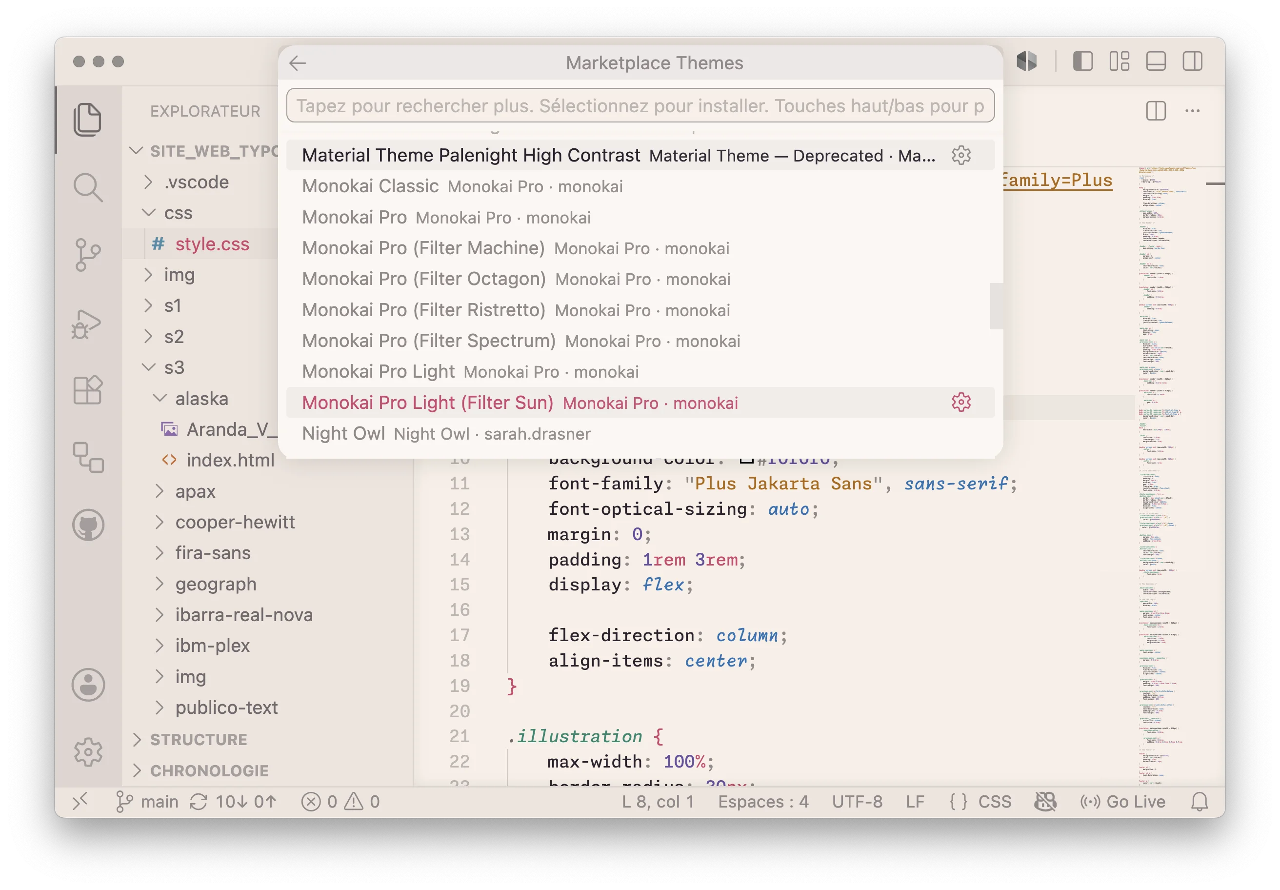The image size is (1280, 890).
Task: Go to line via L 8, col 1
Action: pyautogui.click(x=658, y=801)
